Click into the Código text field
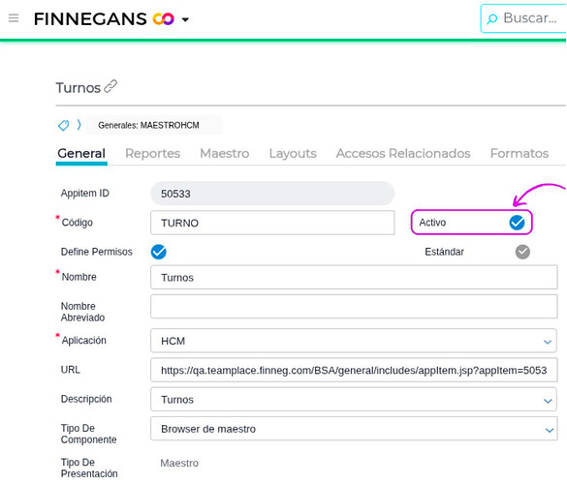 tap(272, 223)
